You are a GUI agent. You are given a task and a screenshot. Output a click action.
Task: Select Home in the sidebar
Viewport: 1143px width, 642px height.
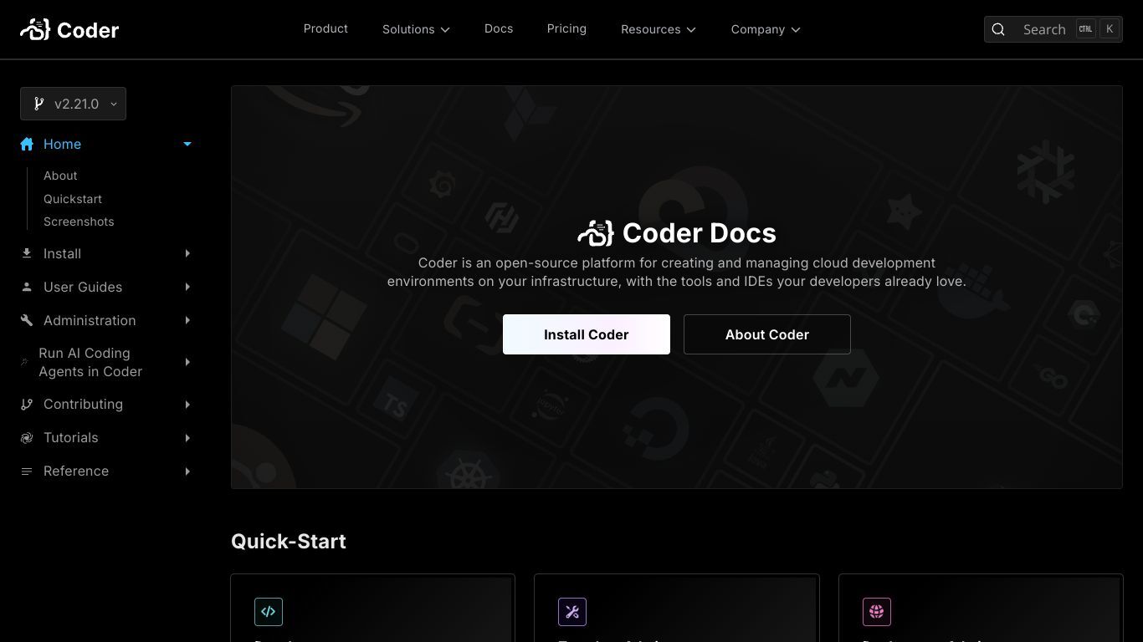coord(62,144)
